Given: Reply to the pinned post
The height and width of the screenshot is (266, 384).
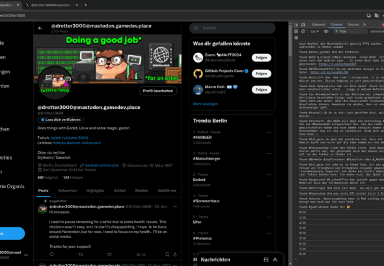Looking at the screenshot, I should tap(51, 254).
